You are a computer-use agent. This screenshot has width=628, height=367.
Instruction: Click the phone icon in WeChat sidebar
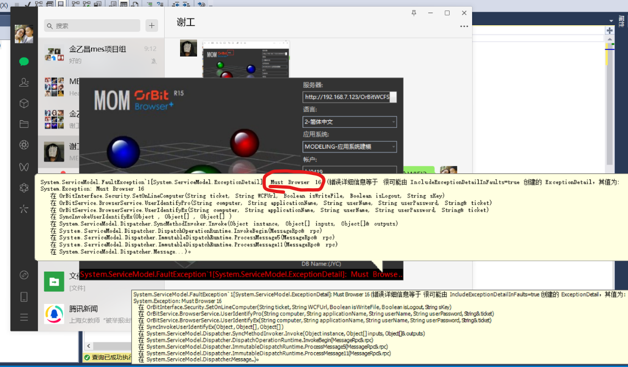coord(24,297)
